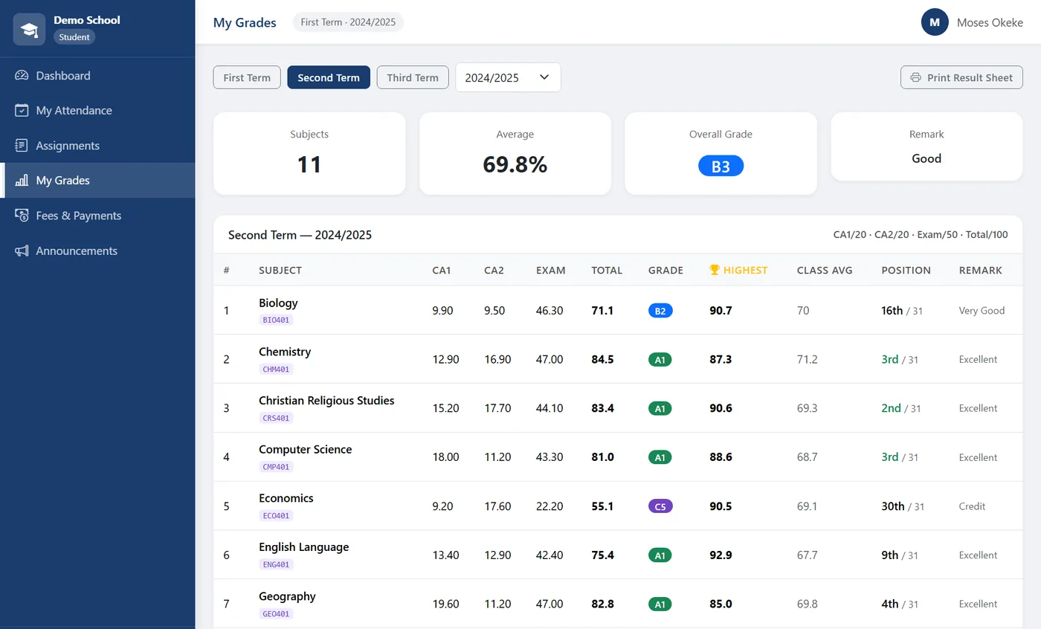This screenshot has width=1041, height=629.
Task: Click the Print Result Sheet button
Action: 961,77
